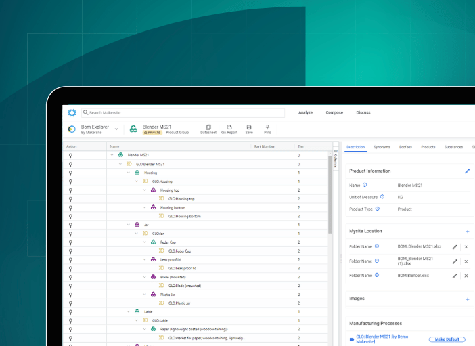
Task: Collapse the Lable node
Action: click(x=129, y=311)
